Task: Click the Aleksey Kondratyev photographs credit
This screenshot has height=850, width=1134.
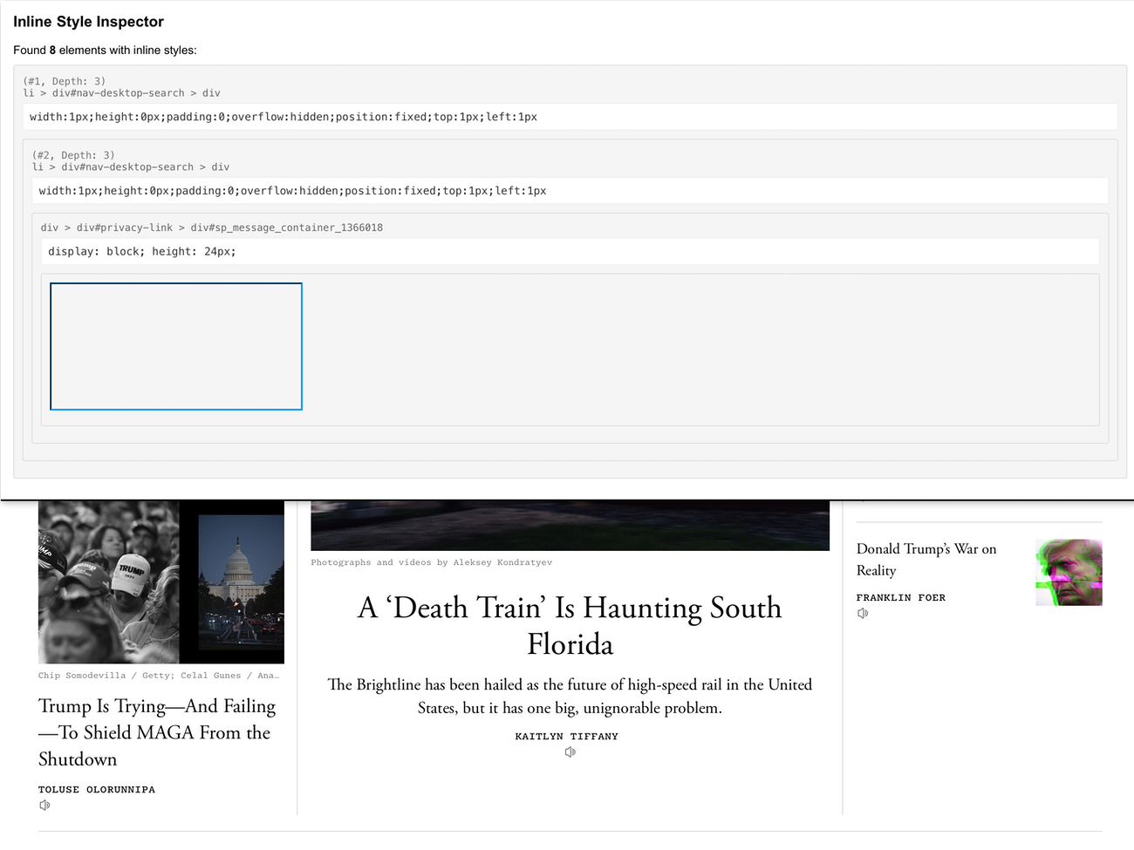Action: (x=431, y=562)
